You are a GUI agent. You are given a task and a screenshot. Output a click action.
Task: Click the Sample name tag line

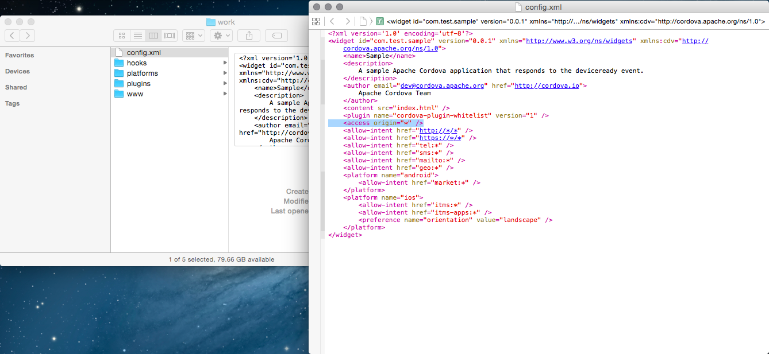point(379,56)
